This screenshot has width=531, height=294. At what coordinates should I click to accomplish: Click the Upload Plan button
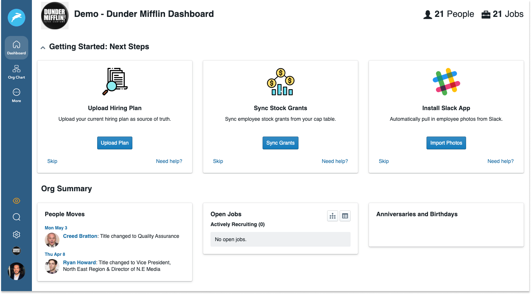point(115,143)
